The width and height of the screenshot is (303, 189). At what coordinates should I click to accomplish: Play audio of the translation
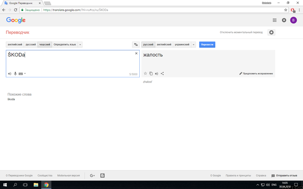(157, 74)
